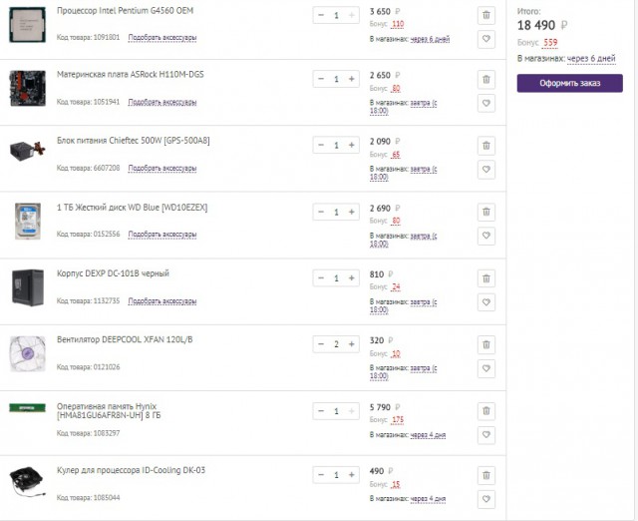Screen dimensions: 638x521
Task: Decrease quantity of WD Blue hard drive
Action: [321, 212]
